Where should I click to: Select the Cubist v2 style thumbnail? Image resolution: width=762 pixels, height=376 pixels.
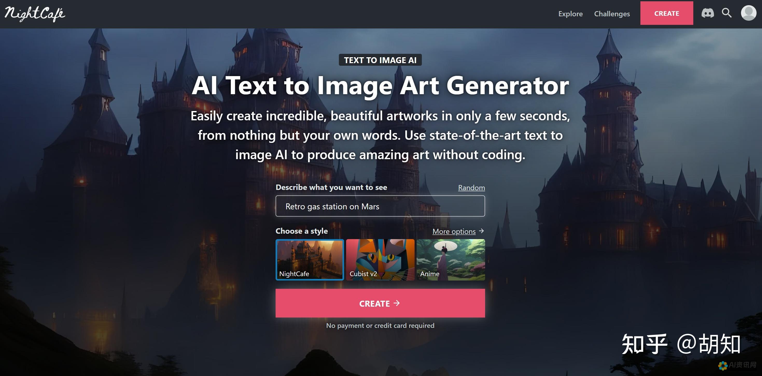380,259
